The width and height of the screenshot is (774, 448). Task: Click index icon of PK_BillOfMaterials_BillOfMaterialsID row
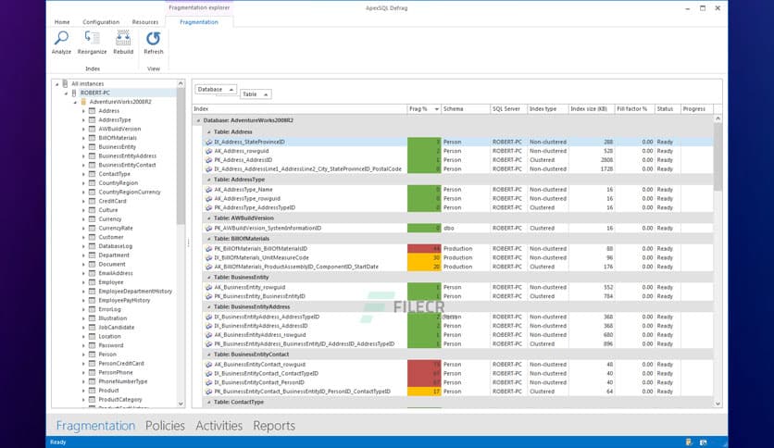tap(209, 249)
